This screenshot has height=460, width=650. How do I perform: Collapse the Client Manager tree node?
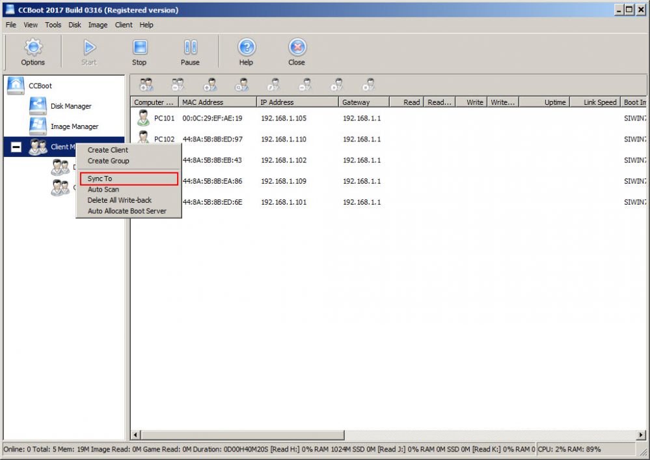pyautogui.click(x=16, y=147)
